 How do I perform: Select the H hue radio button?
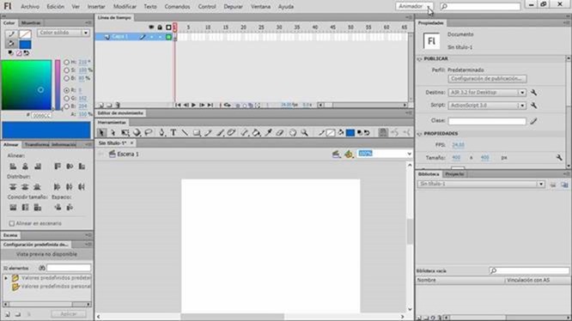pyautogui.click(x=66, y=63)
